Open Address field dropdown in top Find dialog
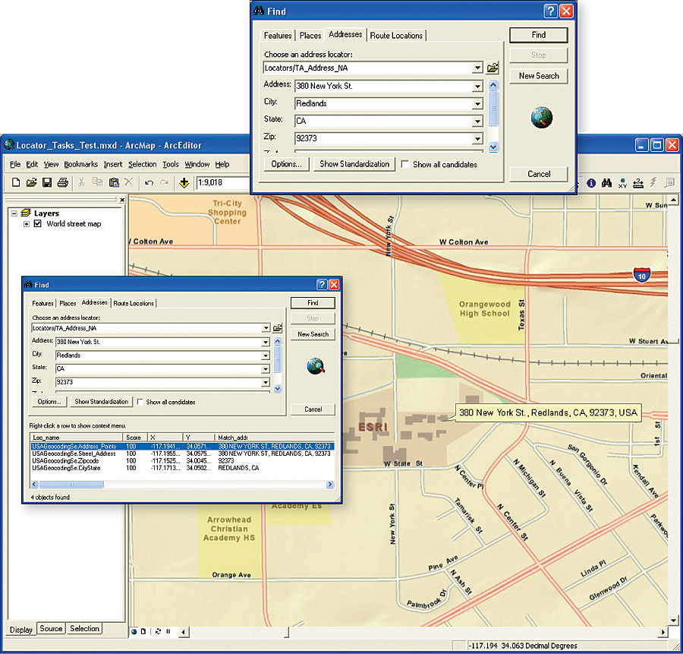The width and height of the screenshot is (683, 654). [478, 87]
